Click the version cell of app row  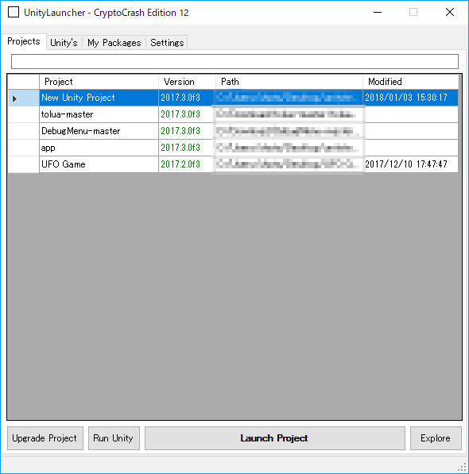point(187,148)
